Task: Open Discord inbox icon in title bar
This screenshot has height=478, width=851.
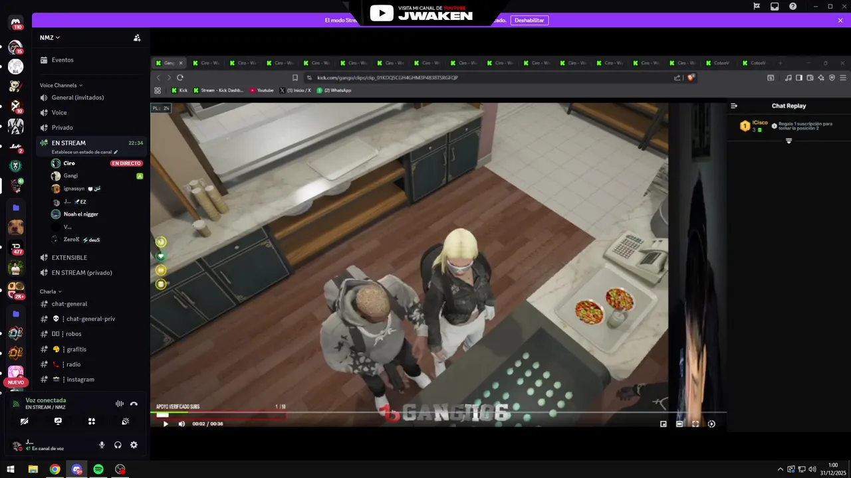Action: 775,7
